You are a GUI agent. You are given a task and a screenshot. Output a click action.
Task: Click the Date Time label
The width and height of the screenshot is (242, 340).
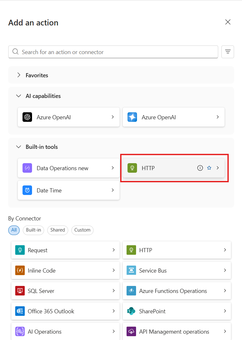[49, 191]
